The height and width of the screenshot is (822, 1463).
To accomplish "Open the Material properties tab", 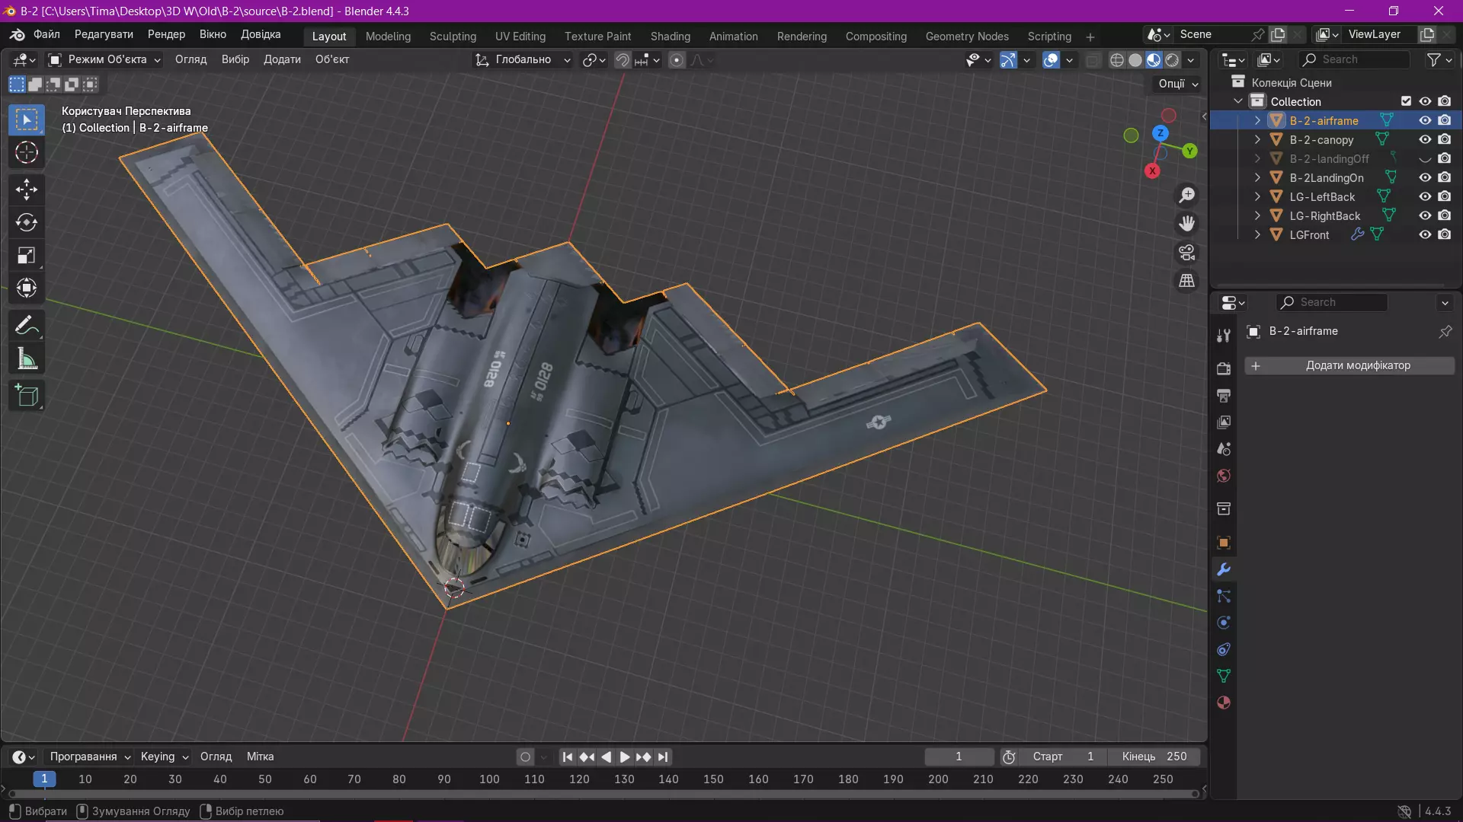I will coord(1224,703).
